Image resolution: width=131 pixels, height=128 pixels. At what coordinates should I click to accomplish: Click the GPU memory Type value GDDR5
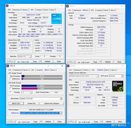click(x=115, y=100)
